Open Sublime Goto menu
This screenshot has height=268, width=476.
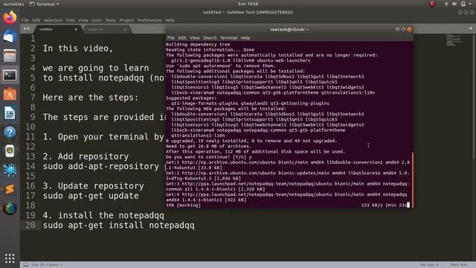click(97, 20)
